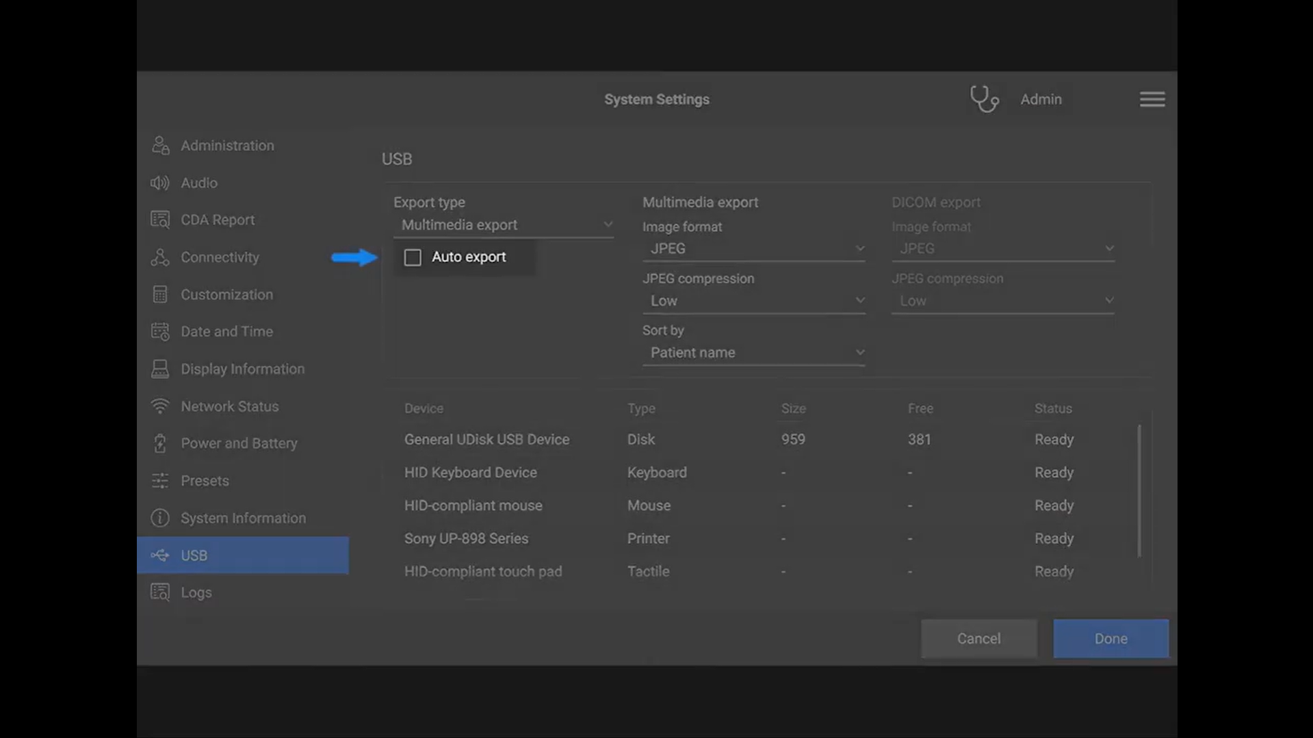This screenshot has width=1313, height=738.
Task: Open the Audio settings icon
Action: click(x=160, y=183)
